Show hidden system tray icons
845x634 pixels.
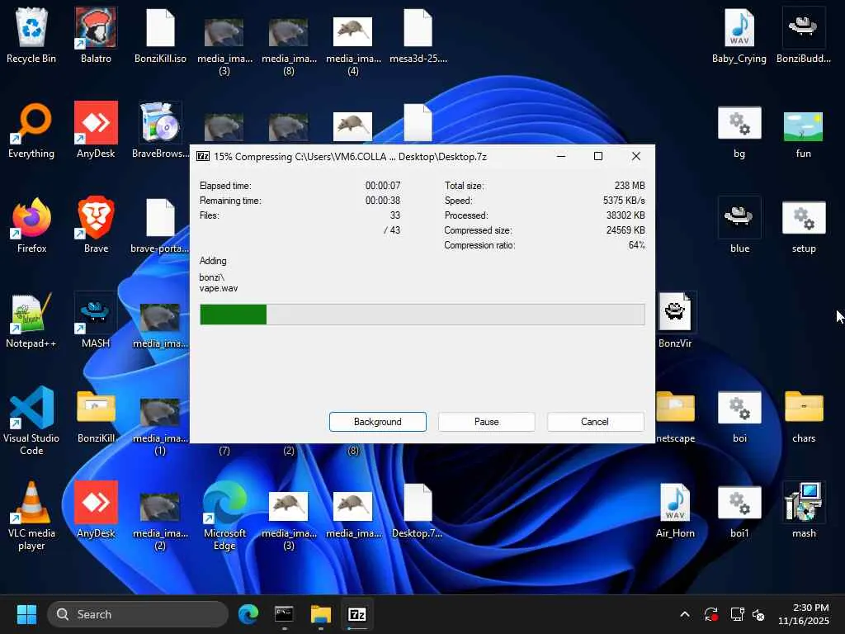[684, 614]
